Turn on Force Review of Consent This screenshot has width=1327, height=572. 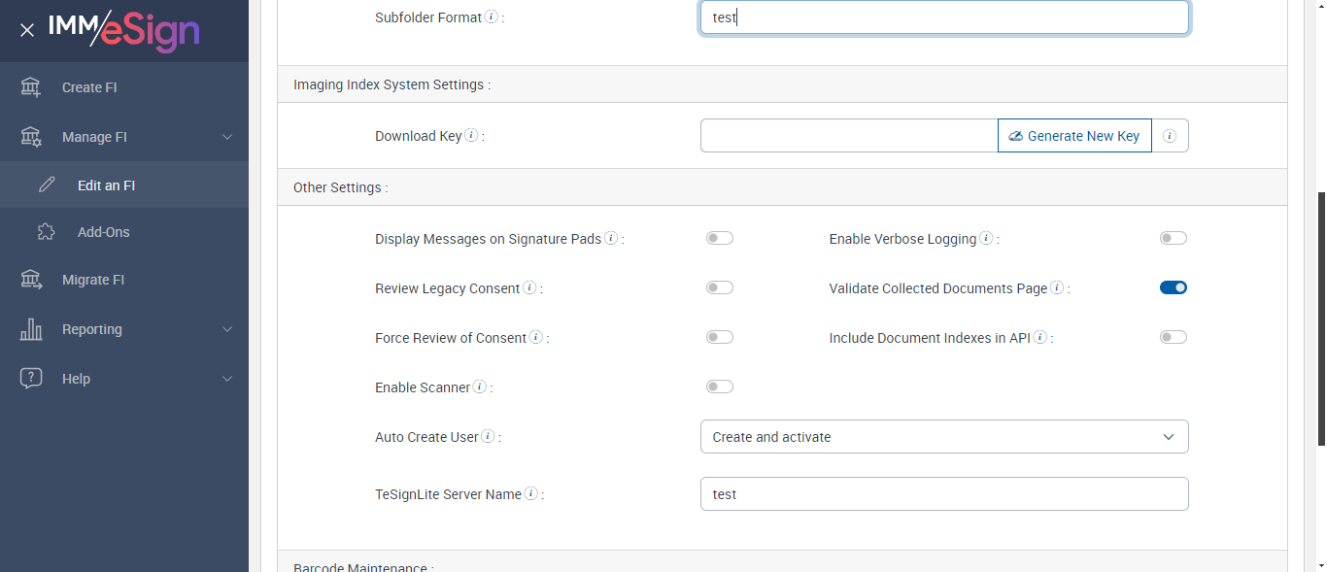pos(719,337)
